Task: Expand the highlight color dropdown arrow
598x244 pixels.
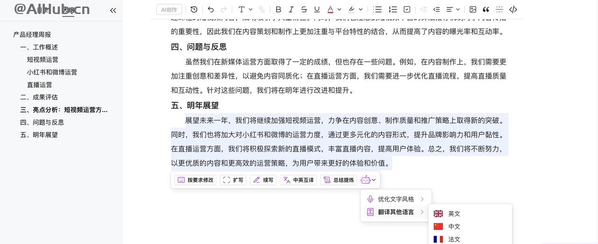Action: coord(362,9)
